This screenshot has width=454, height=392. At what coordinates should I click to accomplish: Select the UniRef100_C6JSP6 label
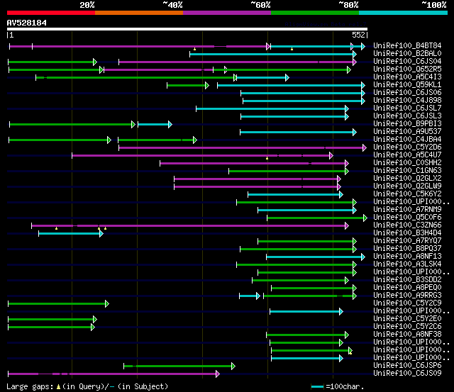pos(407,366)
